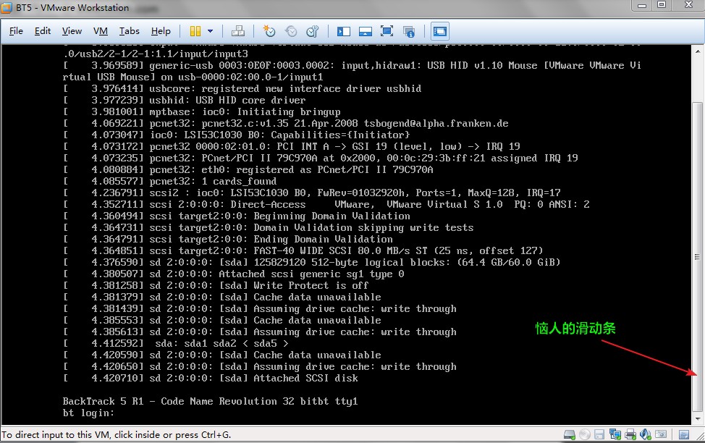Open the File menu
Viewport: 705px width, 443px height.
(16, 31)
